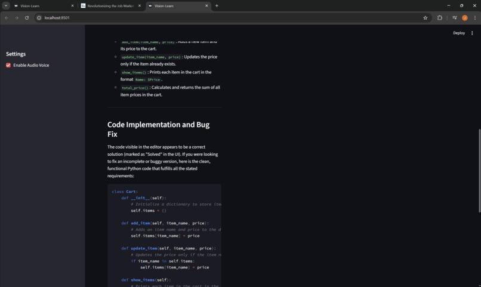Go back to the previous browser page

pos(7,18)
